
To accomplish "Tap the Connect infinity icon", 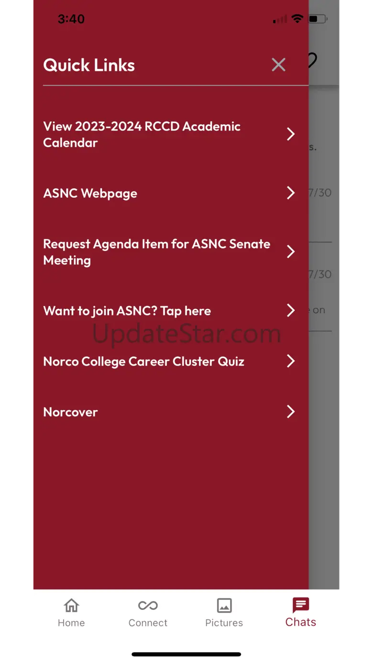I will click(x=148, y=605).
